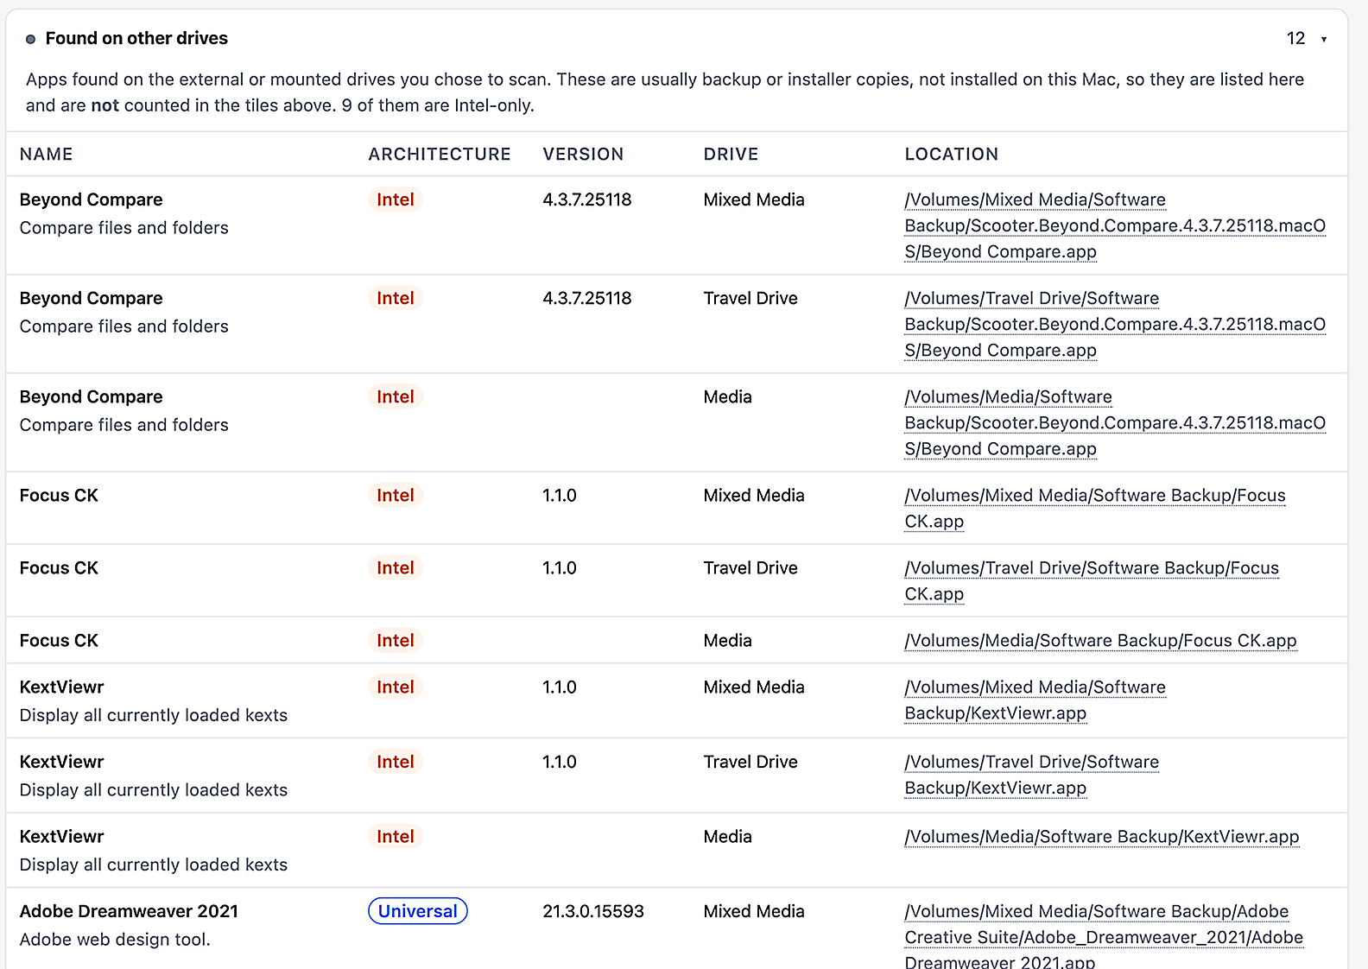
Task: Click the Media drive cell for Beyond Compare
Action: tap(728, 396)
